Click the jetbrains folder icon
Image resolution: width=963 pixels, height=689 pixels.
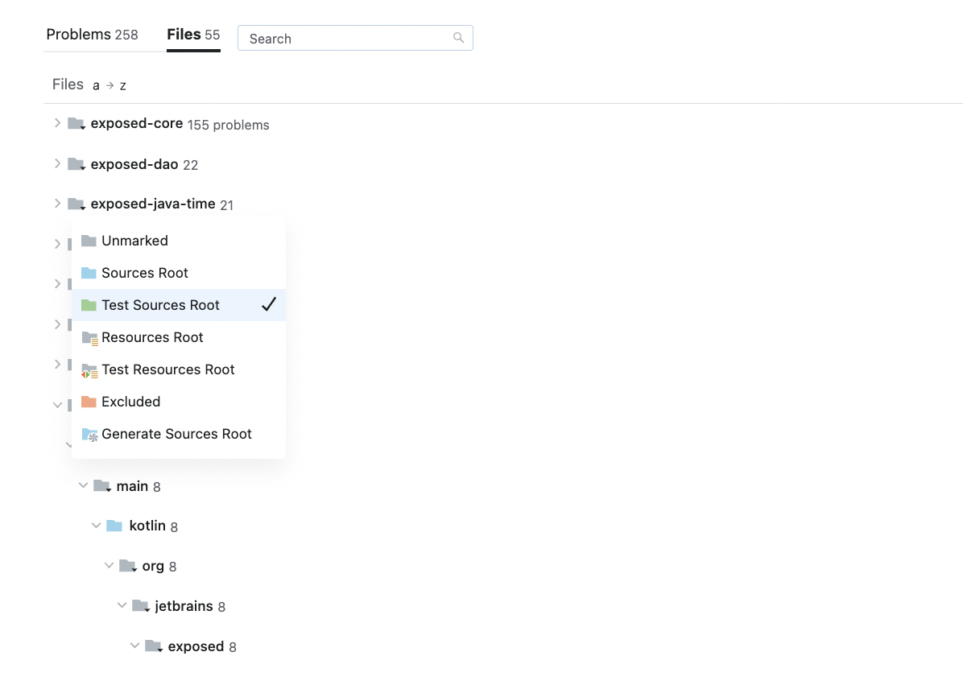[140, 606]
